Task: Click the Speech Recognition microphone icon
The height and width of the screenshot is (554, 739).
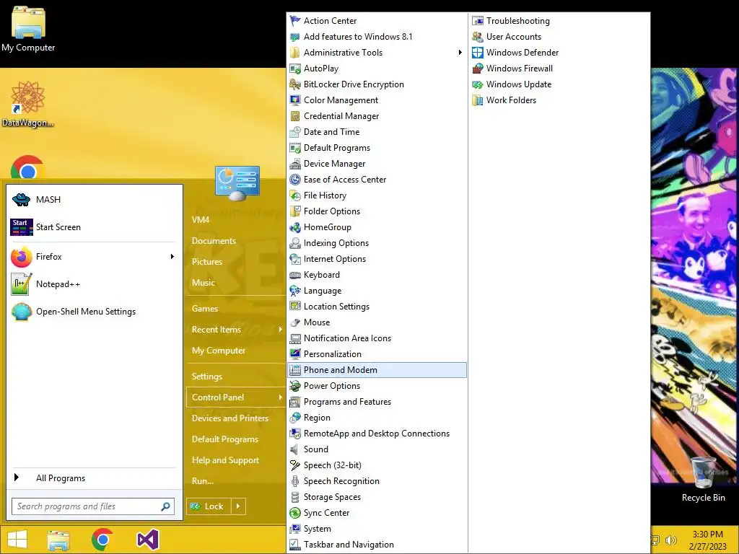Action: point(295,481)
